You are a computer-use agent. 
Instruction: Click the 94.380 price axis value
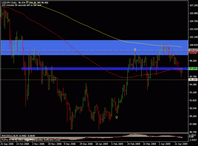(x=193, y=85)
